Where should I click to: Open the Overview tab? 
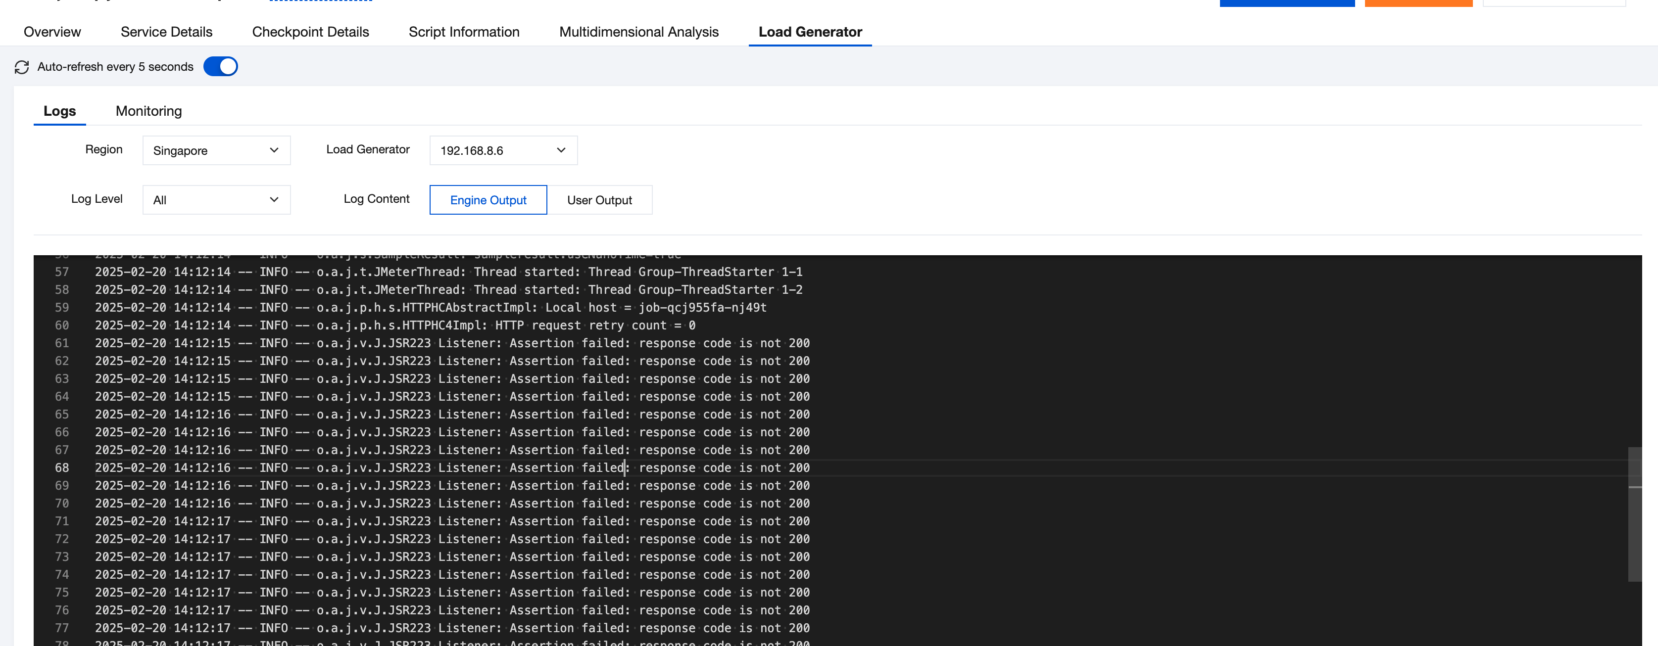click(52, 32)
